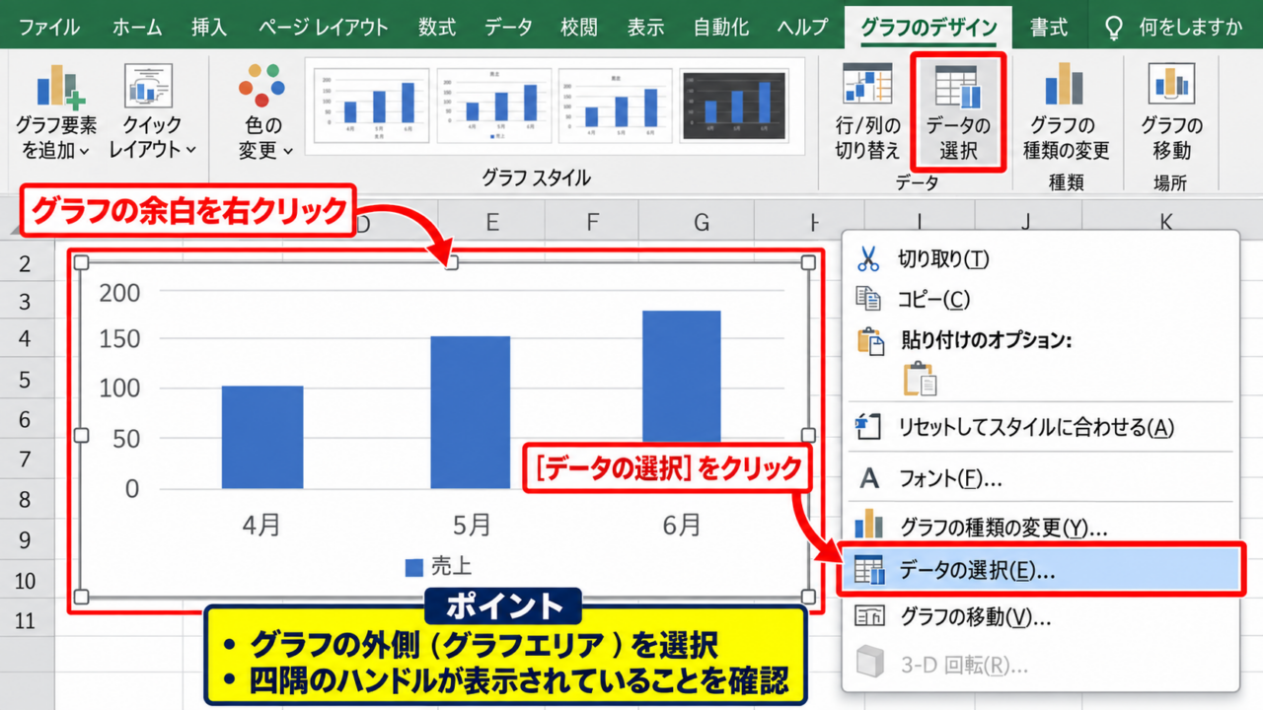Choose 切り取り(T) in the context menu

pos(1041,258)
